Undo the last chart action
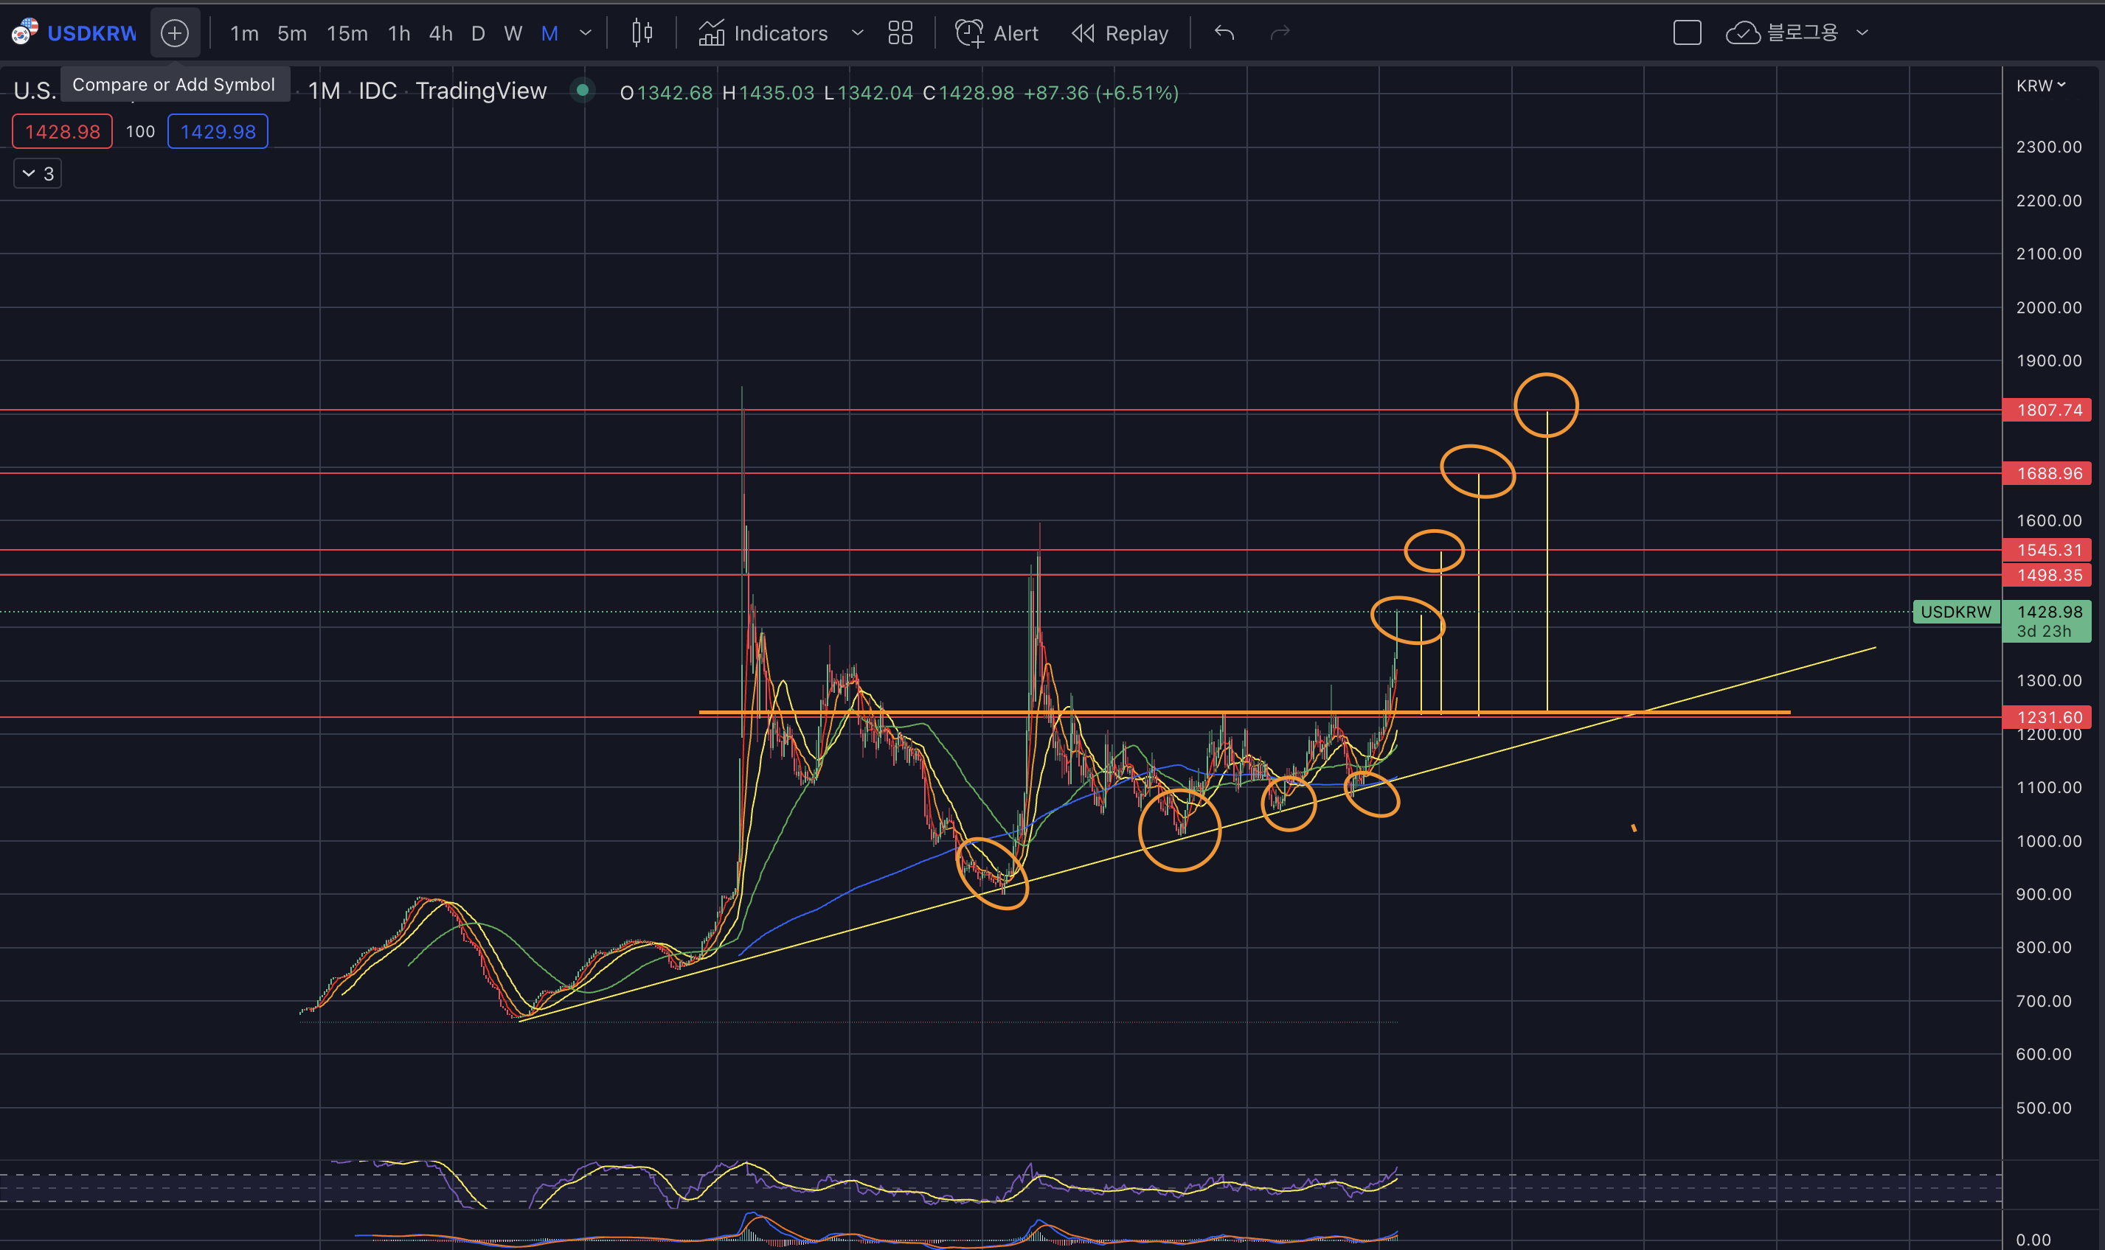Image resolution: width=2105 pixels, height=1250 pixels. [1224, 33]
